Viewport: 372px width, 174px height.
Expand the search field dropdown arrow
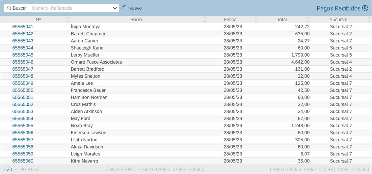(114, 8)
